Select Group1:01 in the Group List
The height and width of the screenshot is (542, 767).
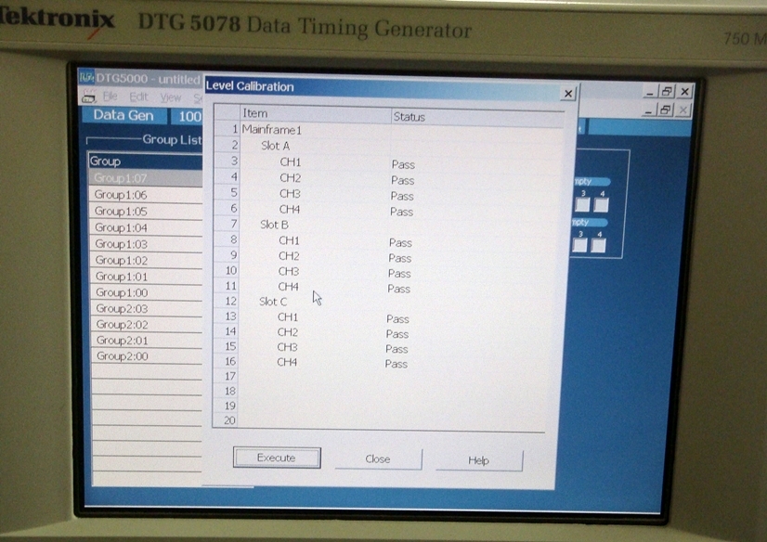[x=147, y=277]
